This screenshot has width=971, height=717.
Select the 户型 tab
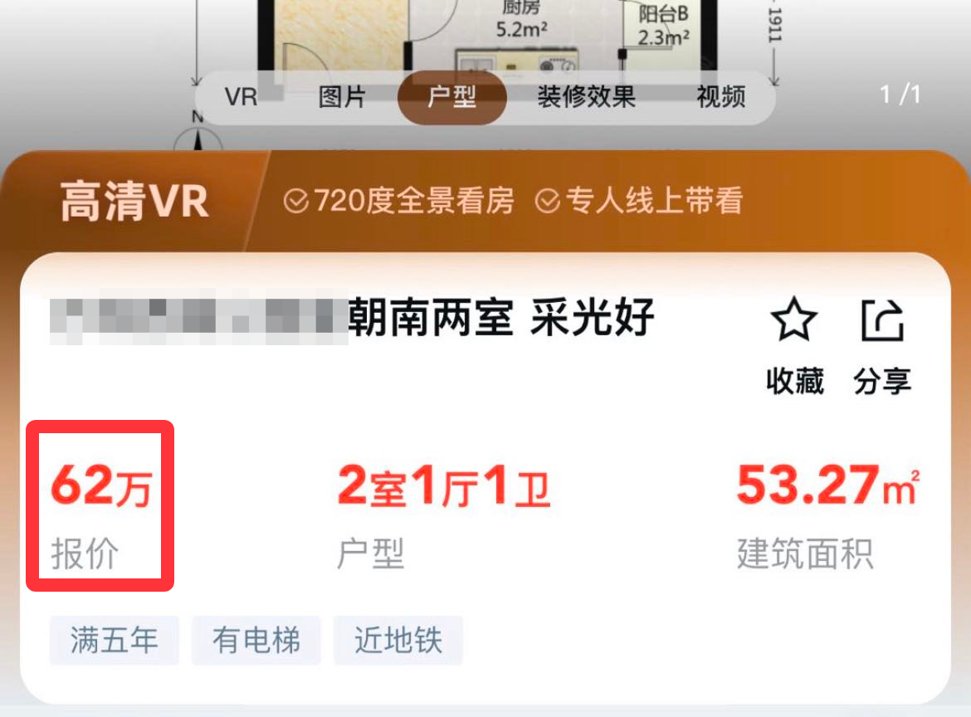click(452, 97)
